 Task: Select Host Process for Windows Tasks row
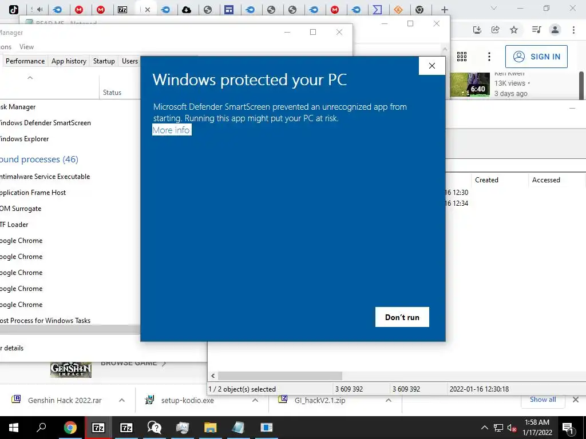[70, 321]
